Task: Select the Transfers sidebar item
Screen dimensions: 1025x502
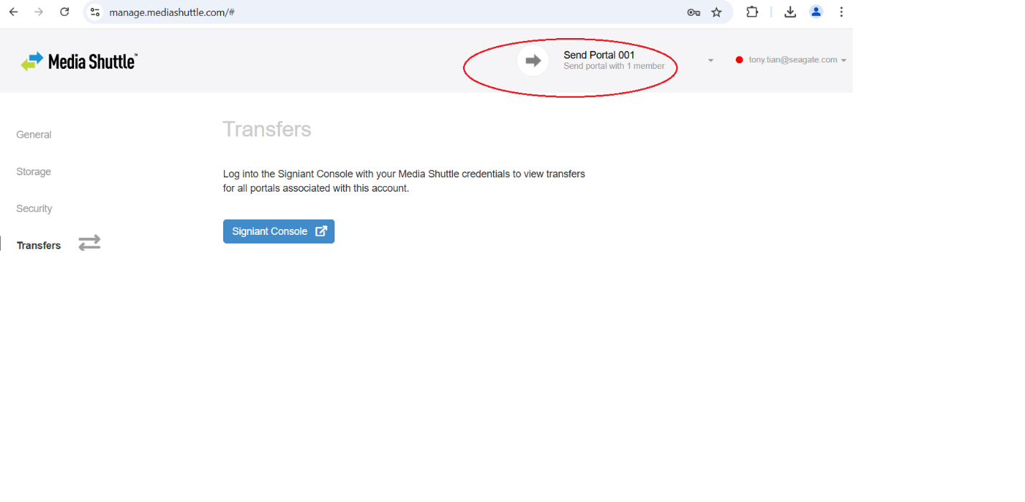Action: coord(39,246)
